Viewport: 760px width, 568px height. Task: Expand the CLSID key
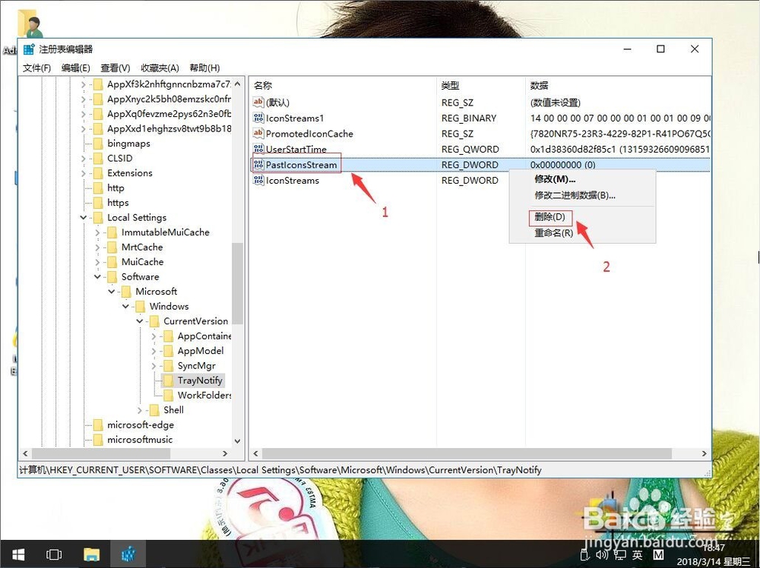[84, 158]
